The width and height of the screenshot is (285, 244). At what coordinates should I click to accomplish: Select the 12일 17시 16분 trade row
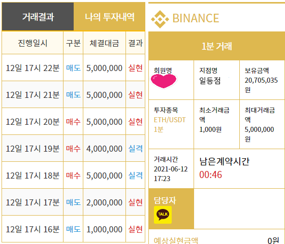pyautogui.click(x=74, y=229)
